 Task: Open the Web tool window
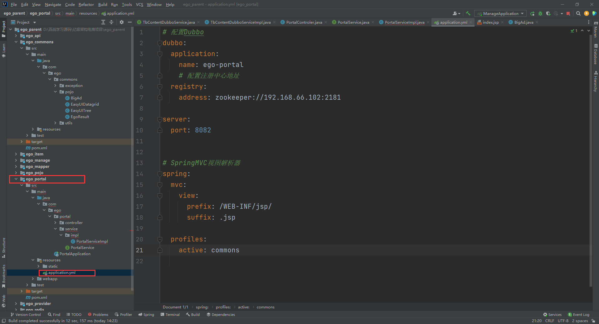(4, 301)
